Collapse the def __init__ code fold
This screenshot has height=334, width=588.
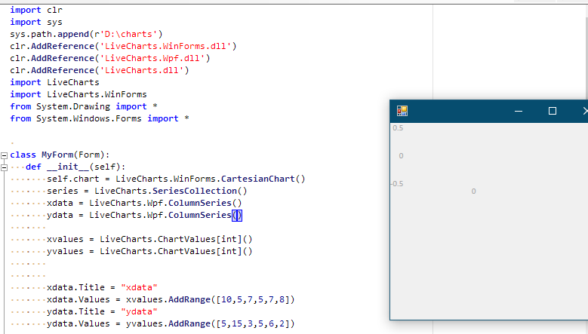coord(4,167)
